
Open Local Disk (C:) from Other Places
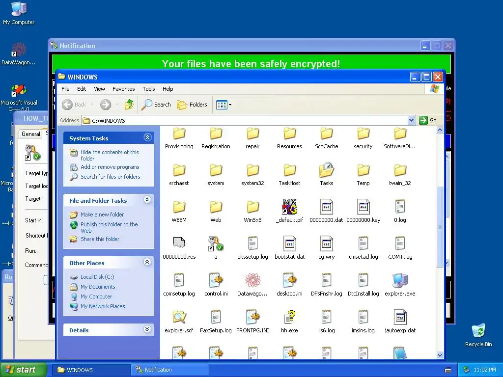(97, 277)
